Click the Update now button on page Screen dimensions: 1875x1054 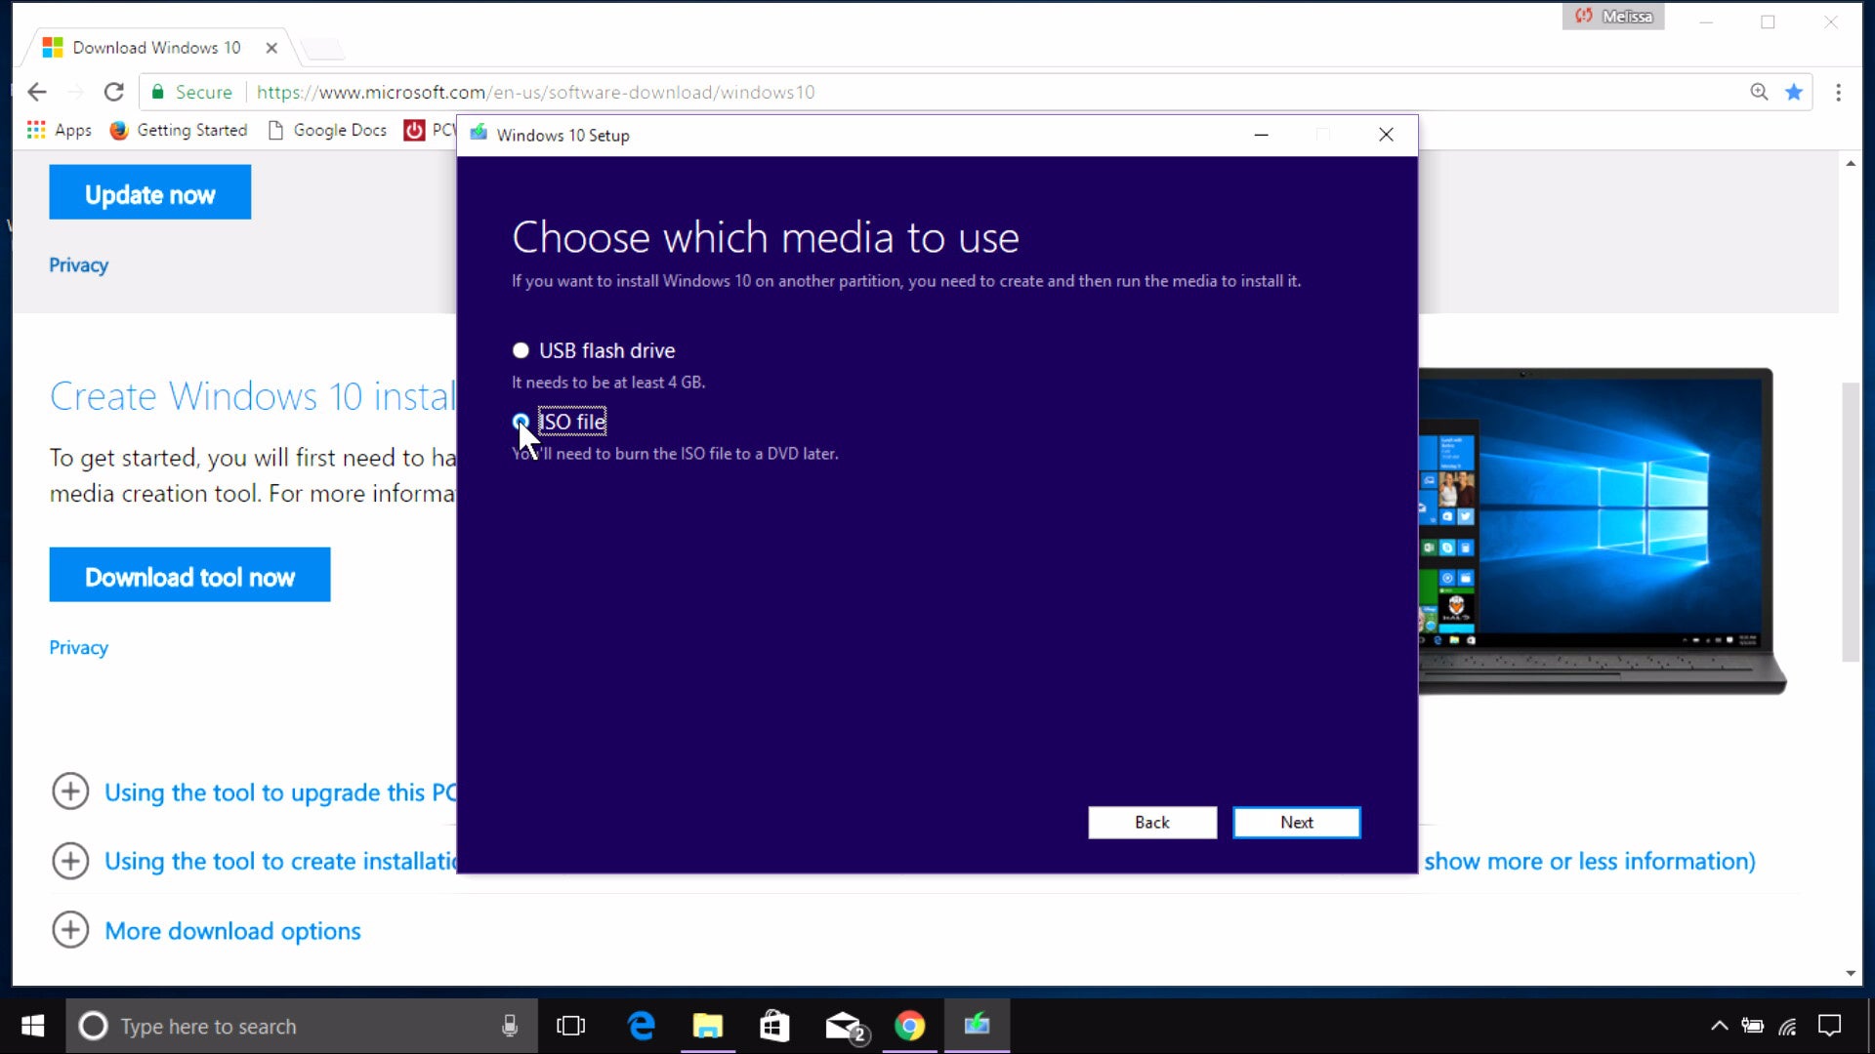[149, 194]
